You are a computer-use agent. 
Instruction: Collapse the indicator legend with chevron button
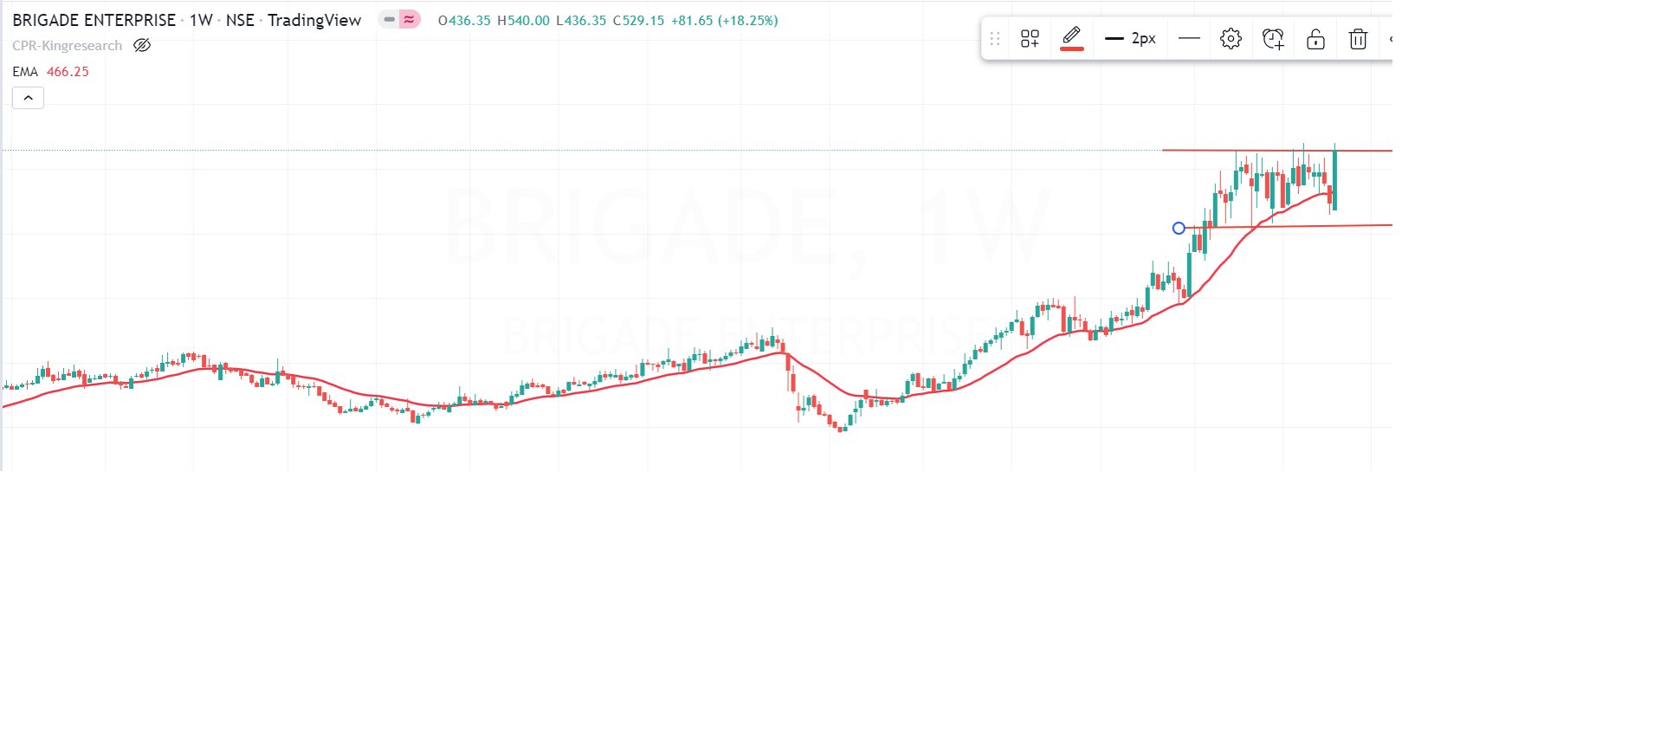click(x=28, y=98)
